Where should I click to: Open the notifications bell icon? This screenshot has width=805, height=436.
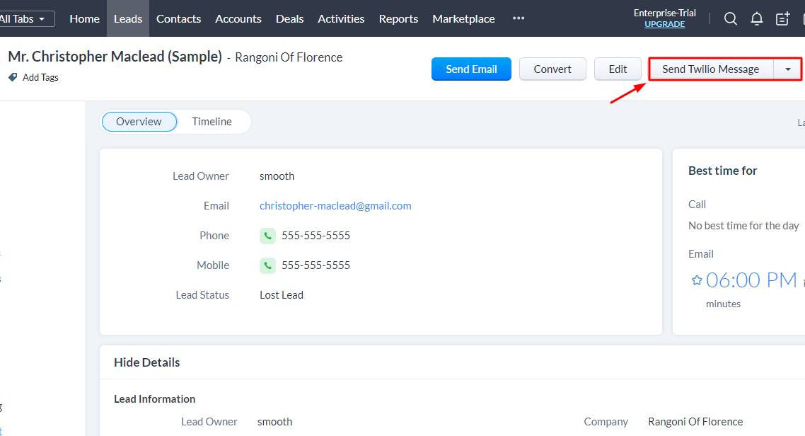757,19
